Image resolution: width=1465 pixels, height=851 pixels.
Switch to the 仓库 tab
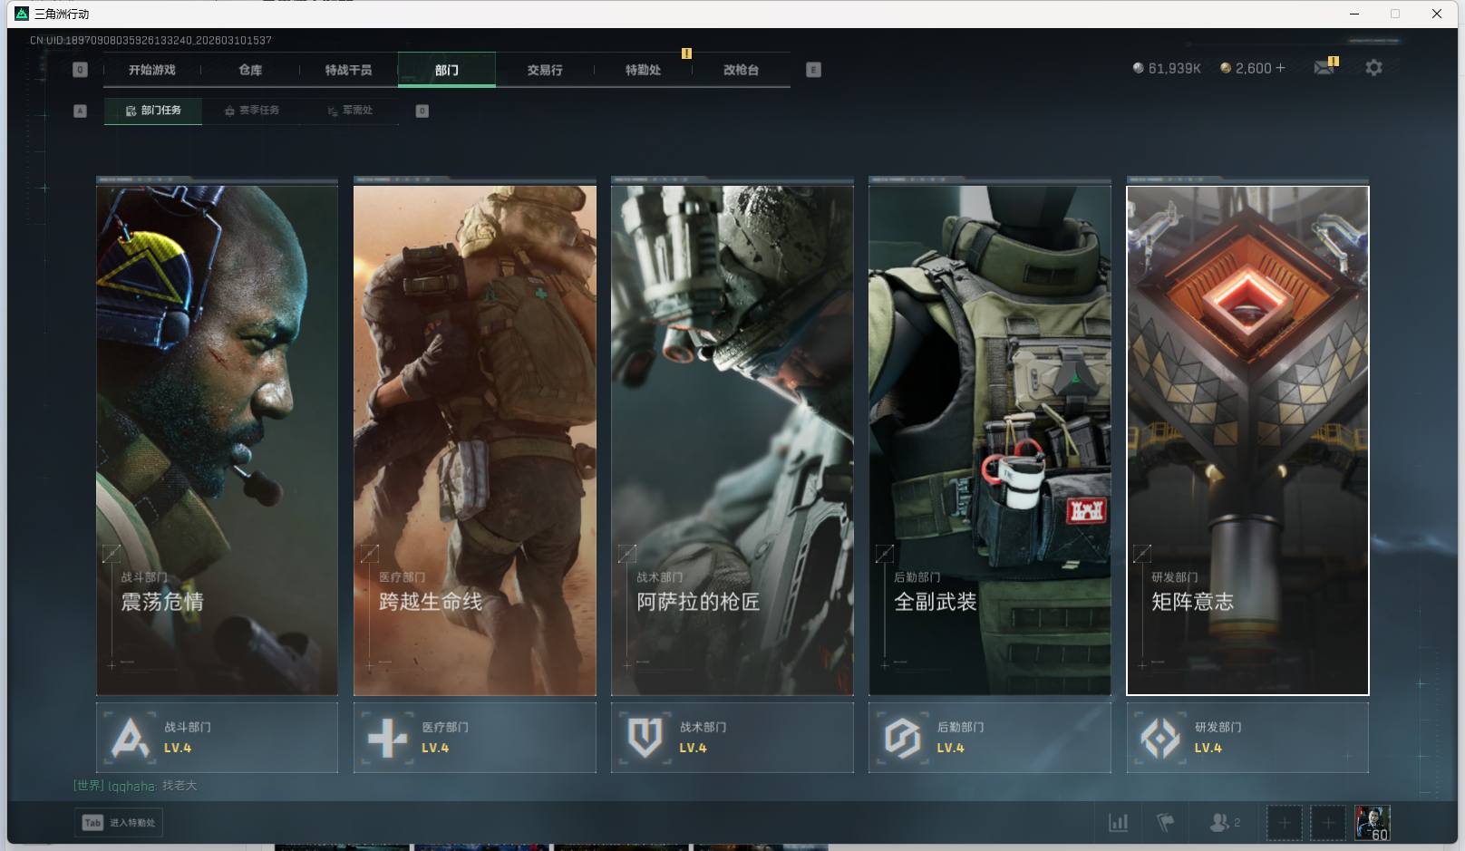coord(250,70)
